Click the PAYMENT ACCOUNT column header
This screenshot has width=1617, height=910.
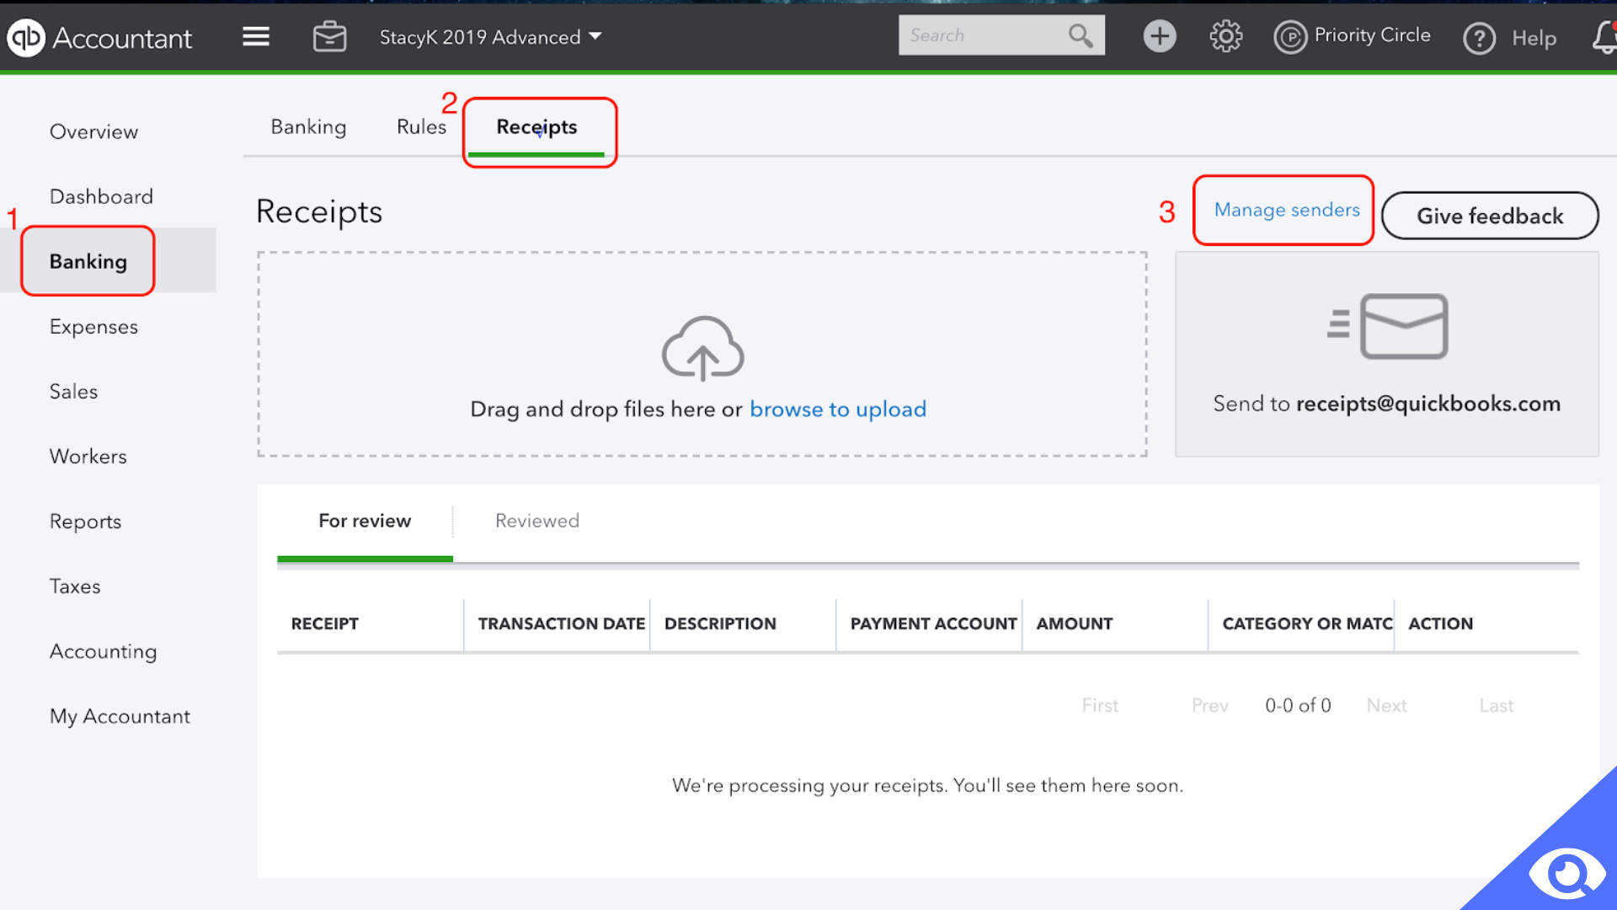[x=933, y=624]
